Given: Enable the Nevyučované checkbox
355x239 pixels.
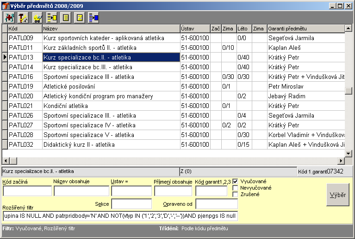Looking at the screenshot, I should coord(236,188).
